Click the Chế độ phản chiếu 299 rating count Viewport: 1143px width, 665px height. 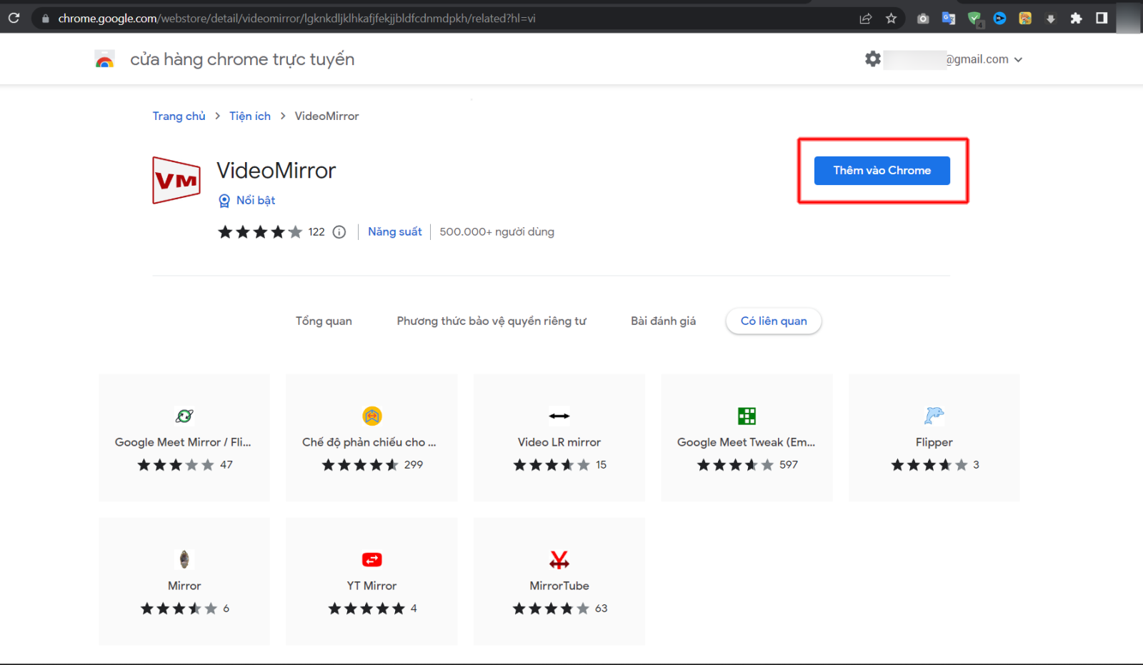414,465
